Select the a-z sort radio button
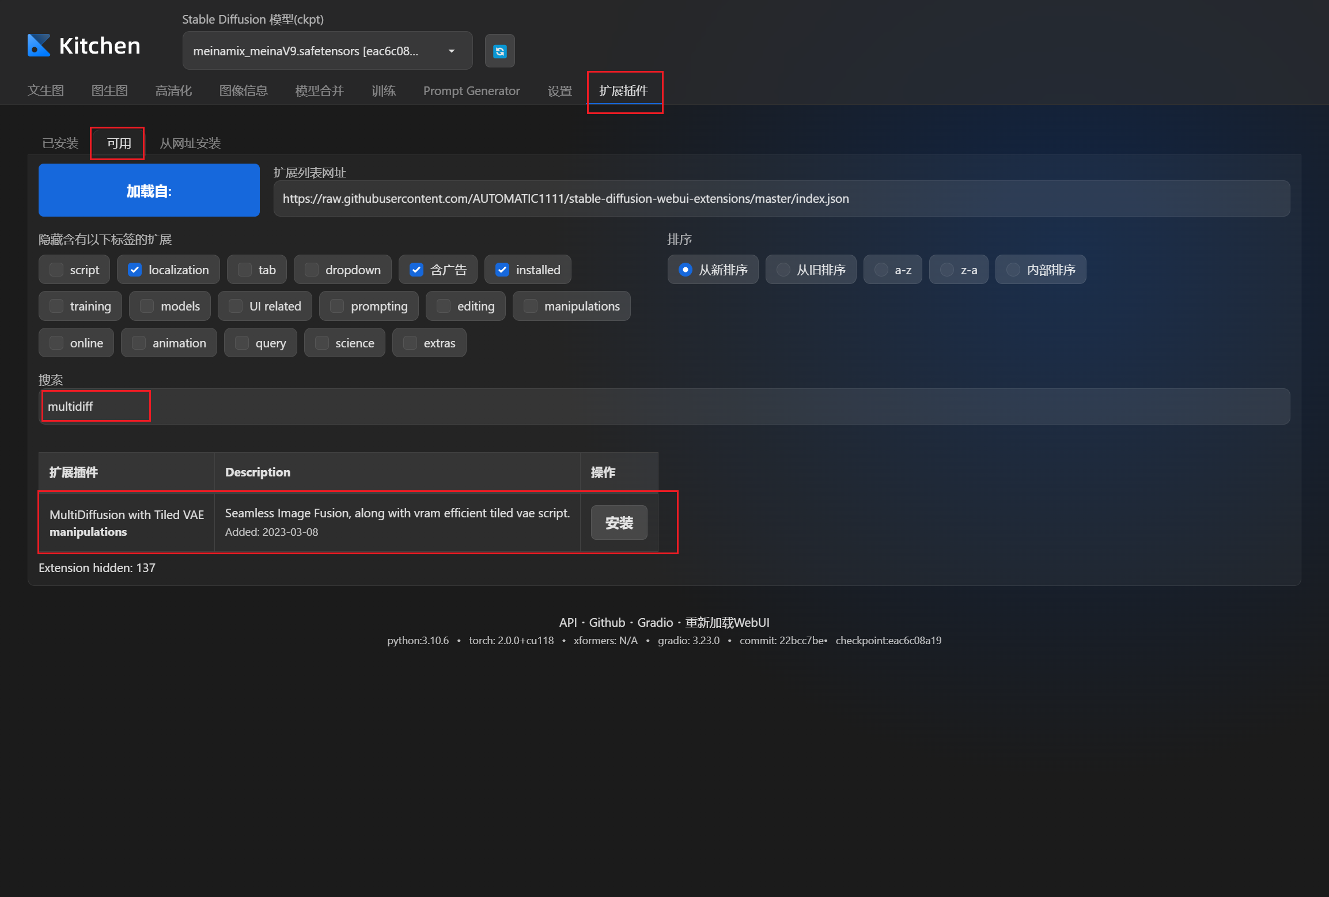Image resolution: width=1329 pixels, height=897 pixels. coord(881,270)
